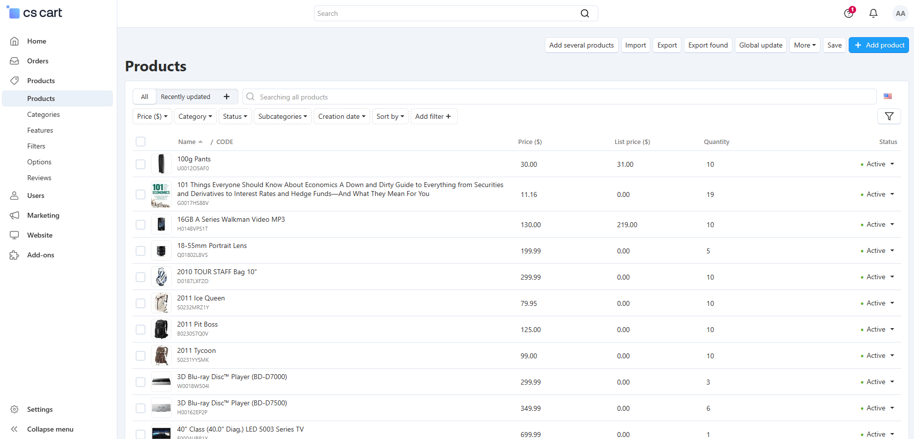The width and height of the screenshot is (914, 439).
Task: Click the Collapse menu double-arrow icon
Action: click(15, 429)
